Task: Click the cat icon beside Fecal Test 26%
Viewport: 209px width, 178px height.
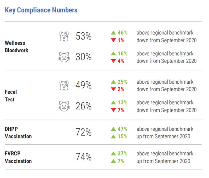Action: pos(64,106)
